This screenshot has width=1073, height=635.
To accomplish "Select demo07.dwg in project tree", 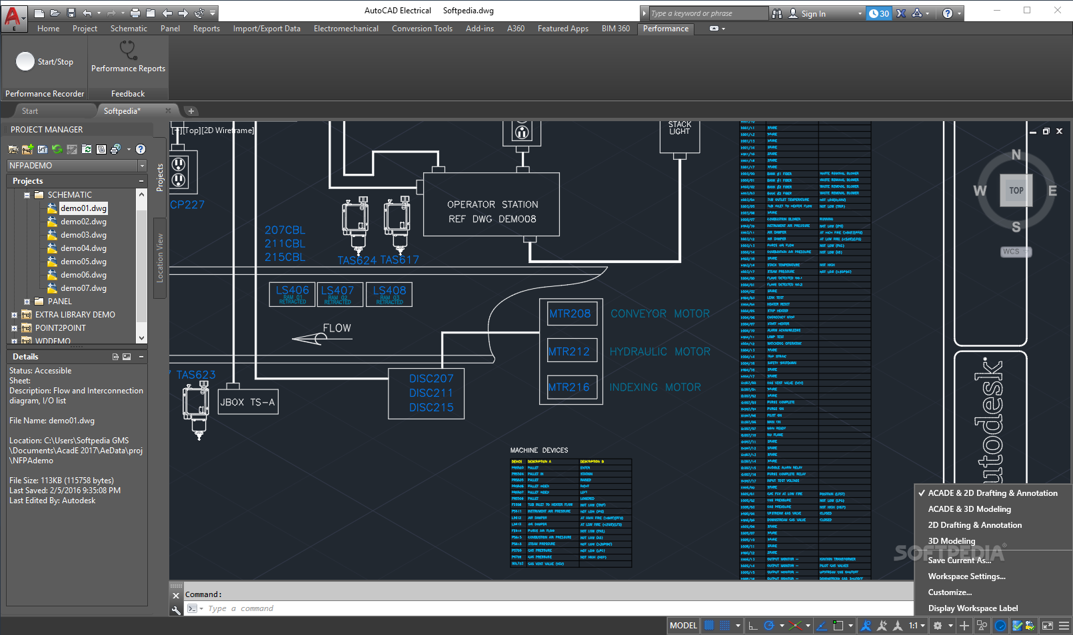I will click(x=83, y=288).
